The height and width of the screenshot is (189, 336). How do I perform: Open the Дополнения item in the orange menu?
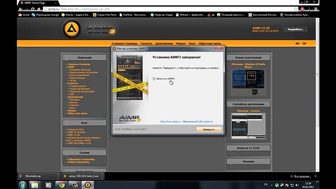tap(164, 44)
